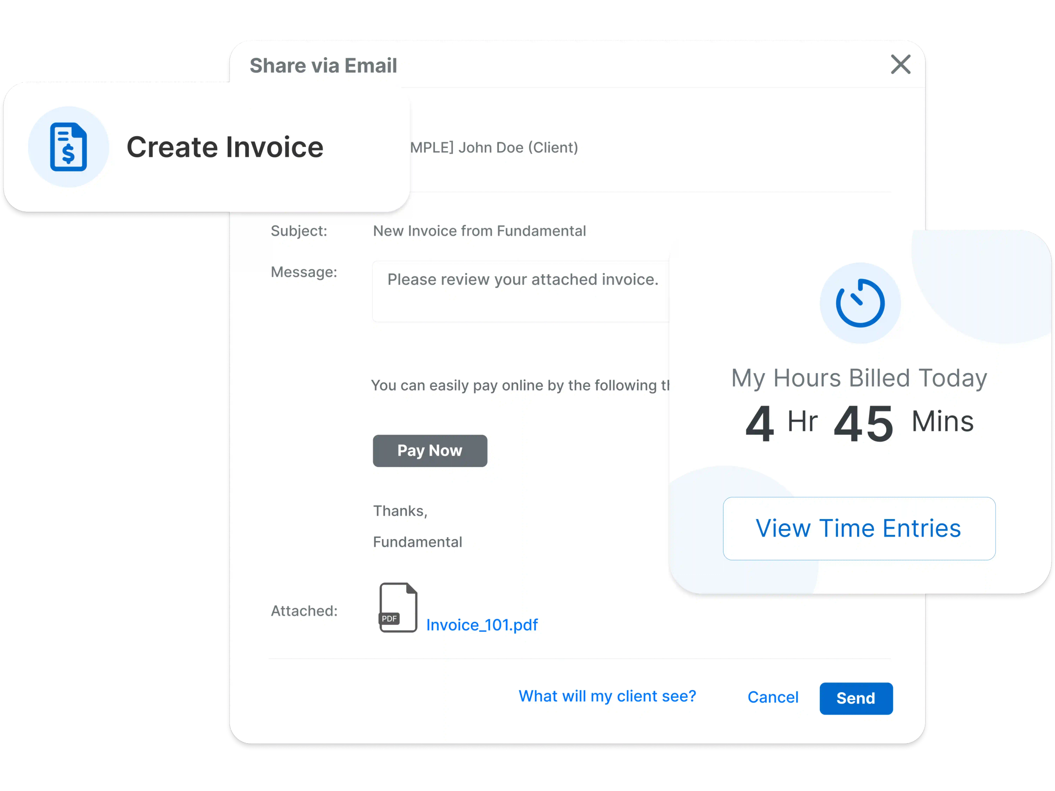Click the PDF badge on the attachment icon
Screen dimensions: 1055x791
click(x=389, y=618)
